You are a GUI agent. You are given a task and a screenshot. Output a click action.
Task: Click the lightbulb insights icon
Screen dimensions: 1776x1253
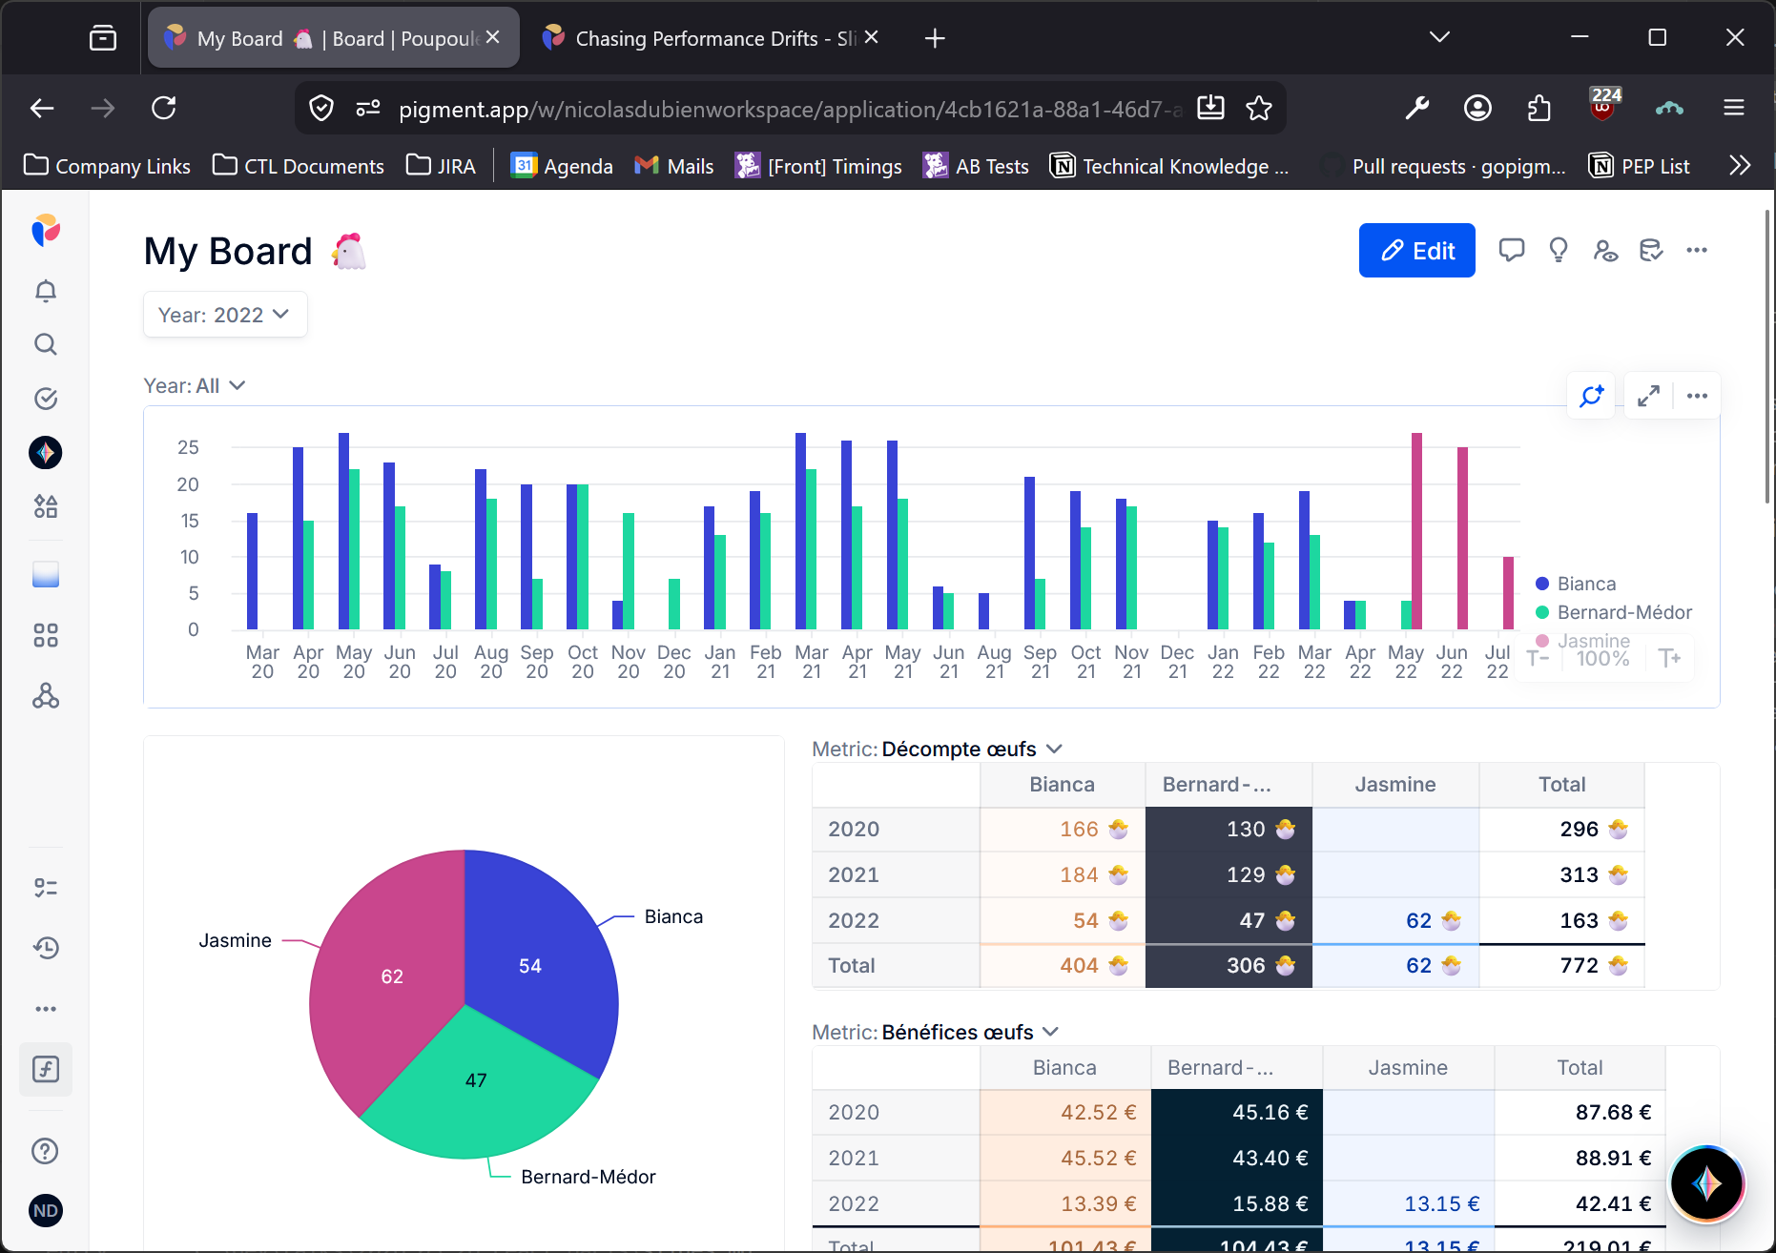coord(1559,251)
